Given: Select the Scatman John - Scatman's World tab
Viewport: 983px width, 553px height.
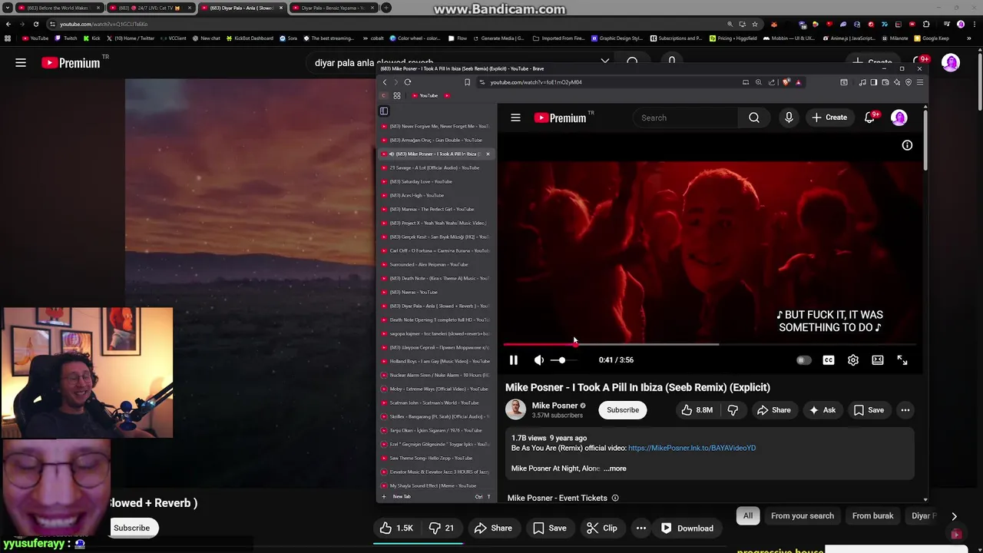Looking at the screenshot, I should (x=435, y=402).
